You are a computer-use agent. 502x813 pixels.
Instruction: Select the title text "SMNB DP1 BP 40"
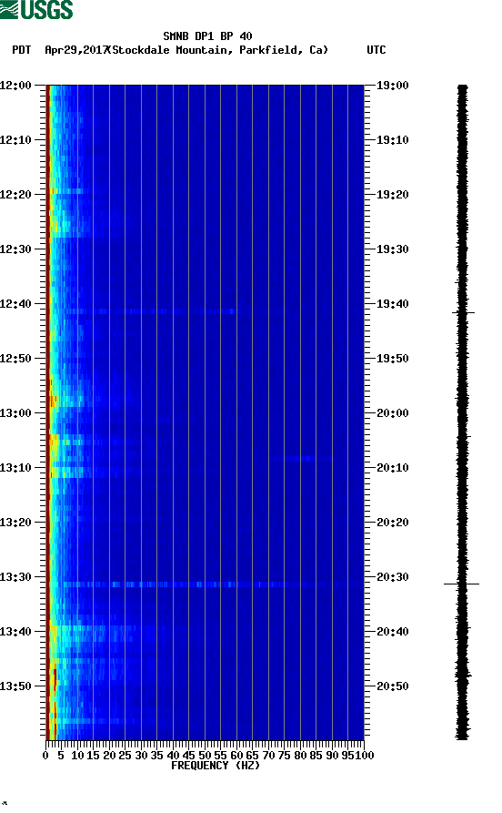click(207, 36)
